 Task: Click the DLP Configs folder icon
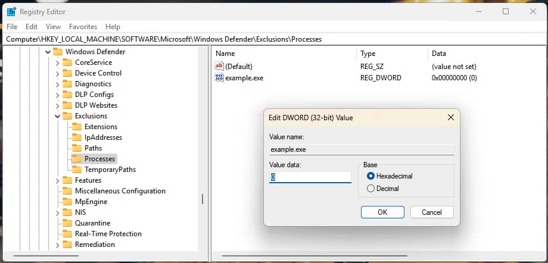tap(67, 95)
